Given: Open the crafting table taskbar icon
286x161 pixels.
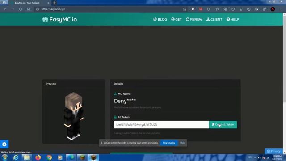Looking at the screenshot, I should pos(93,157).
